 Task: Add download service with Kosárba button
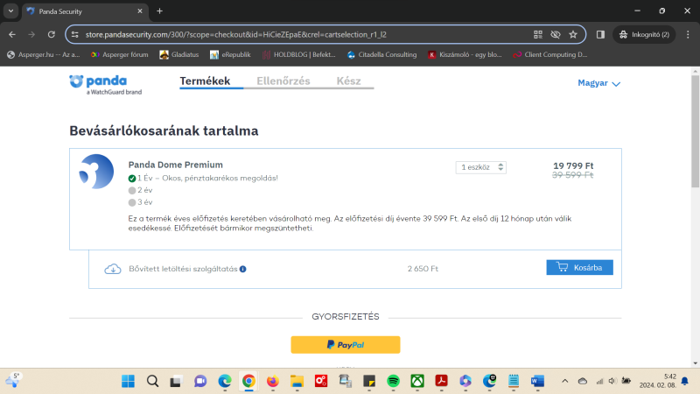pyautogui.click(x=579, y=268)
